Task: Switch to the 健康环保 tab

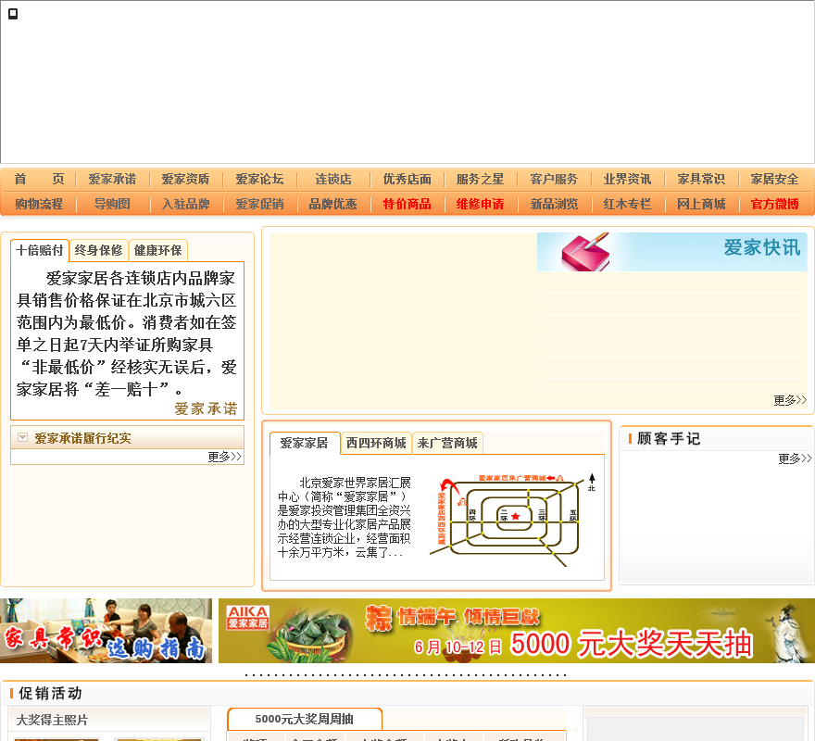Action: point(158,251)
